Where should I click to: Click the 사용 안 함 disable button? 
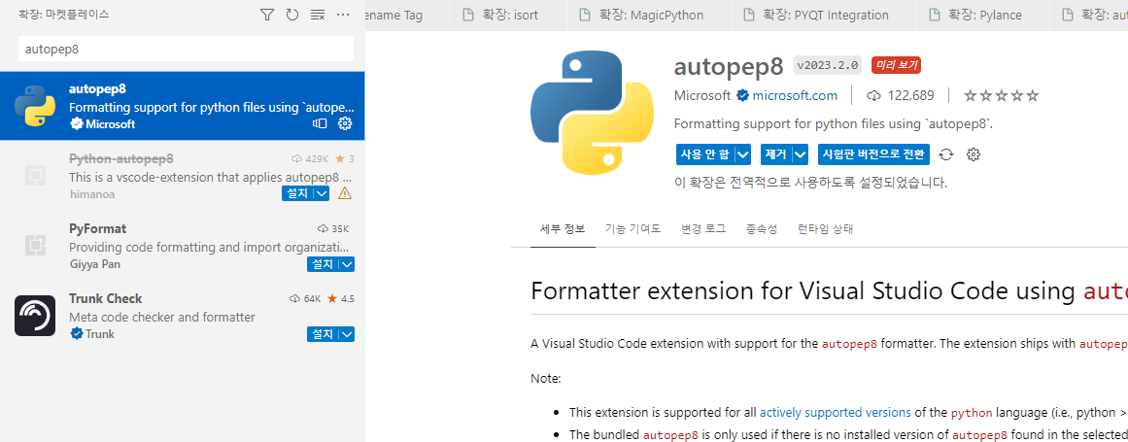(x=705, y=154)
